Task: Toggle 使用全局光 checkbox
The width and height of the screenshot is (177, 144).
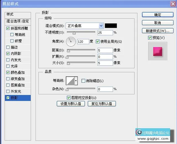Action: point(98,42)
